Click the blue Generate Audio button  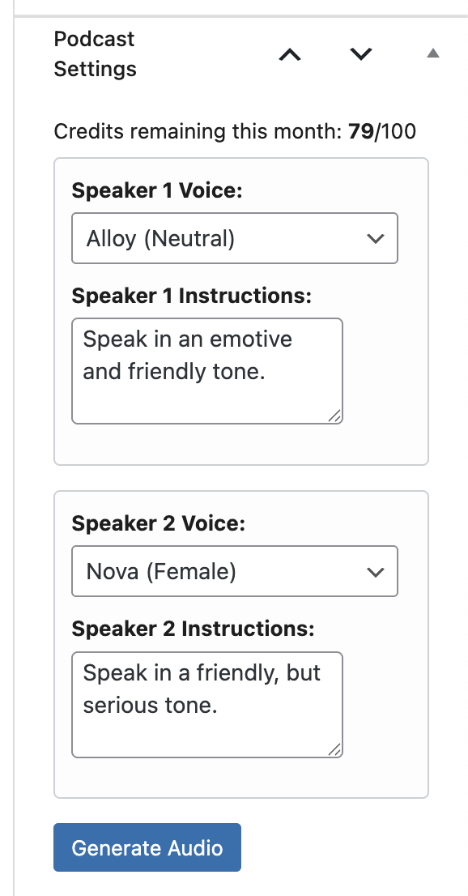147,847
